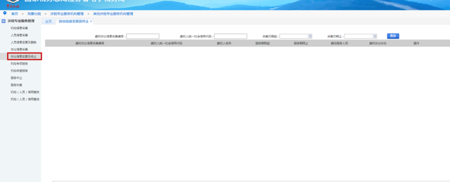Viewport: 450px width, 182px height.
Task: Focus the 委托人统一社会信用代码 input field
Action: [230, 36]
